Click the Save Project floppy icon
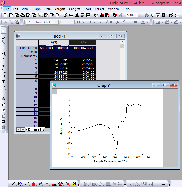The image size is (182, 187). click(82, 15)
